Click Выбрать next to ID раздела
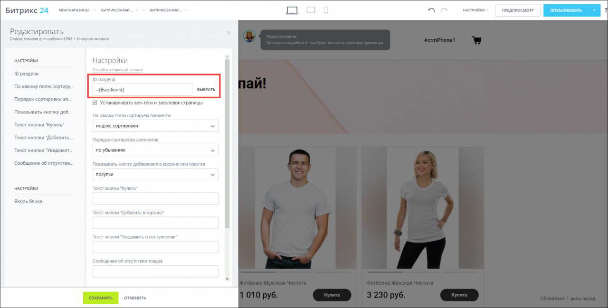 [206, 90]
